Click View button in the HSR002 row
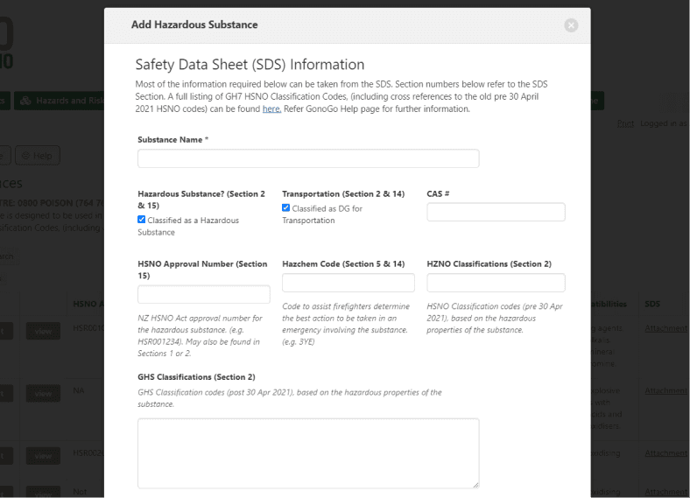Image resolution: width=690 pixels, height=498 pixels. click(x=43, y=456)
